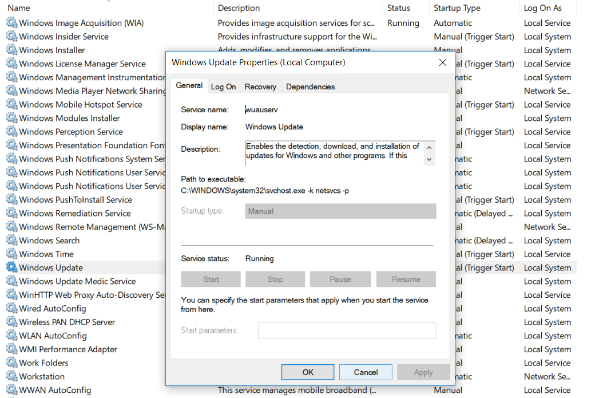
Task: Click the Windows Remote Management gear icon
Action: coord(12,227)
